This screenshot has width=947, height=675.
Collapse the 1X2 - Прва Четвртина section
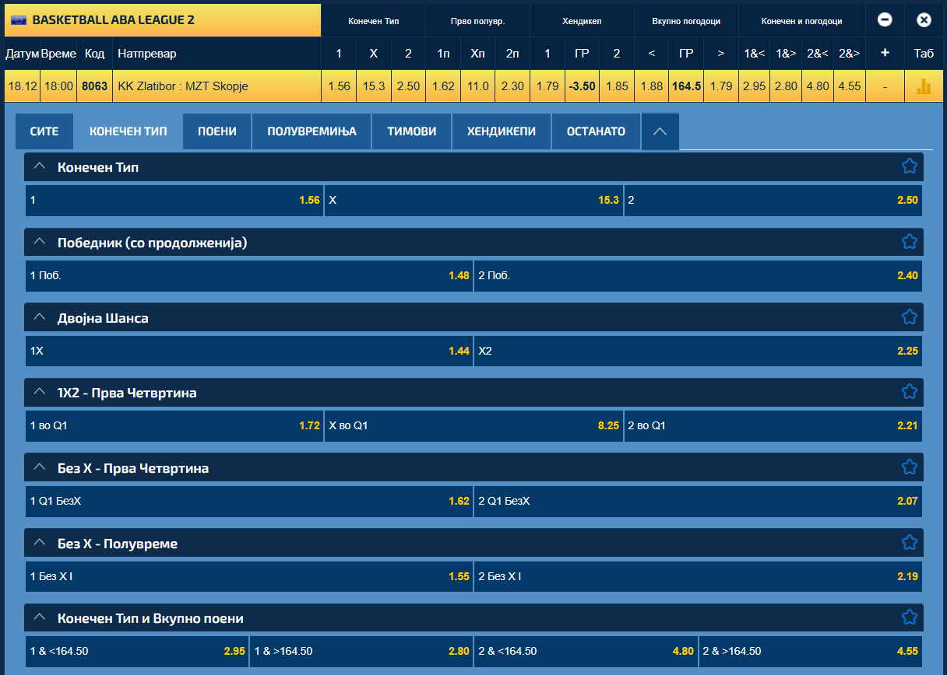(x=40, y=393)
